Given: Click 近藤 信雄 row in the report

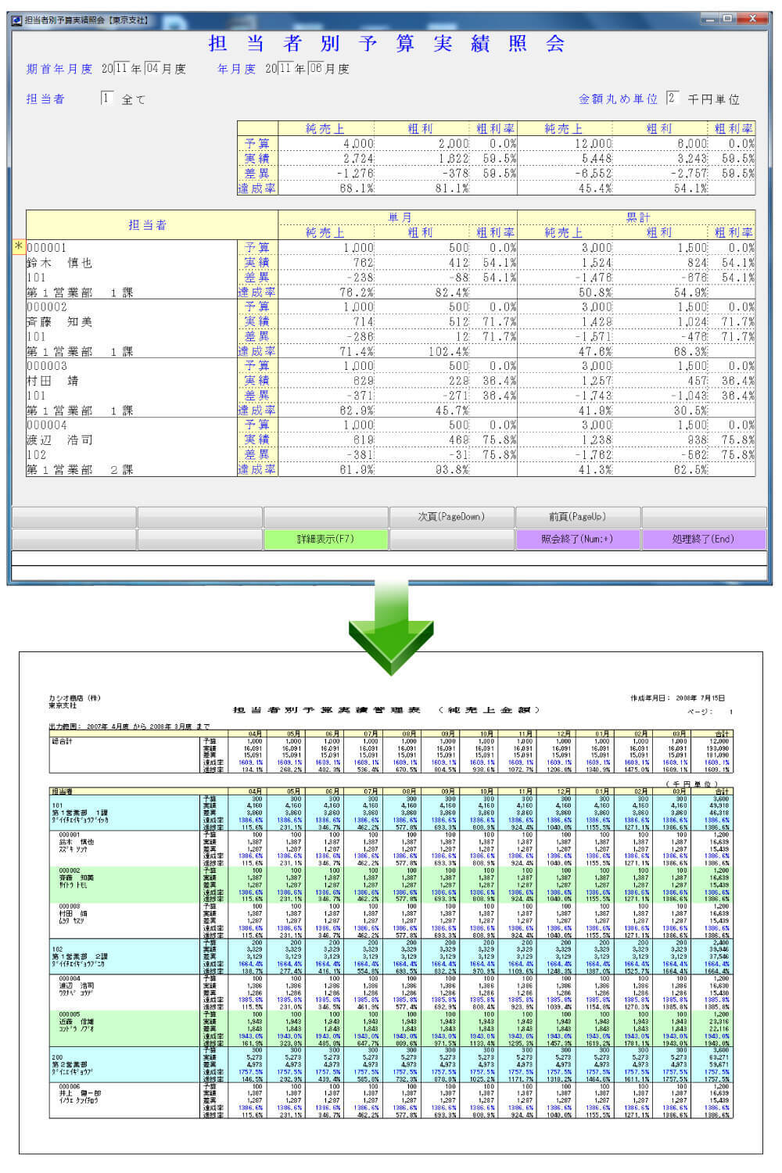Looking at the screenshot, I should click(77, 1021).
